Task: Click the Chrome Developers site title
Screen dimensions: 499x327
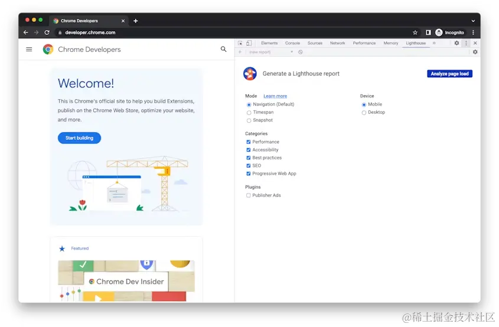Action: click(89, 50)
